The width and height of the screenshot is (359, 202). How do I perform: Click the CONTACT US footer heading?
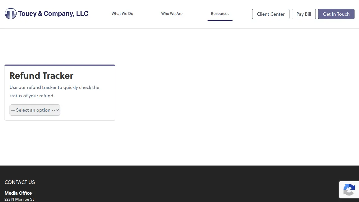(x=20, y=182)
